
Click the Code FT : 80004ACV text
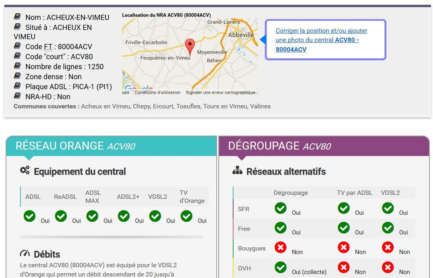59,47
